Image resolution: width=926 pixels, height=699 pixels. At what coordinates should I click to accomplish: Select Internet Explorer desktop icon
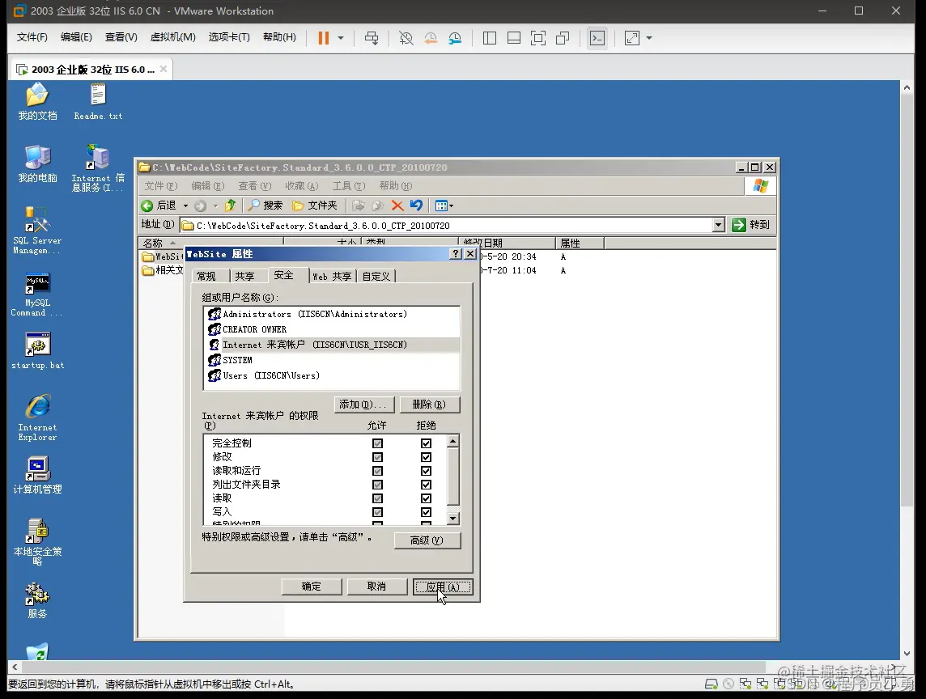(37, 417)
